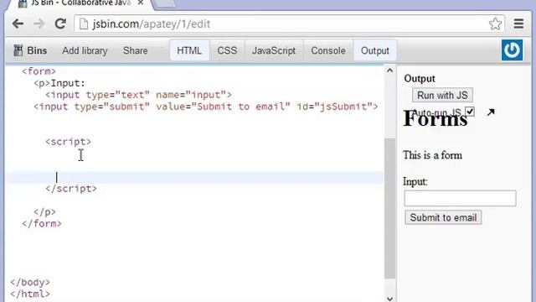The width and height of the screenshot is (536, 302).
Task: Toggle the Auto-run JS checkbox
Action: (x=470, y=112)
